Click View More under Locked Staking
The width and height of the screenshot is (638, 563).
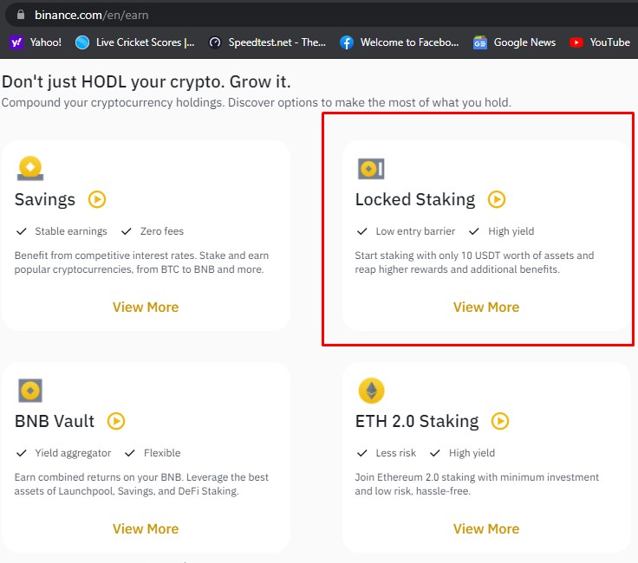click(x=486, y=307)
